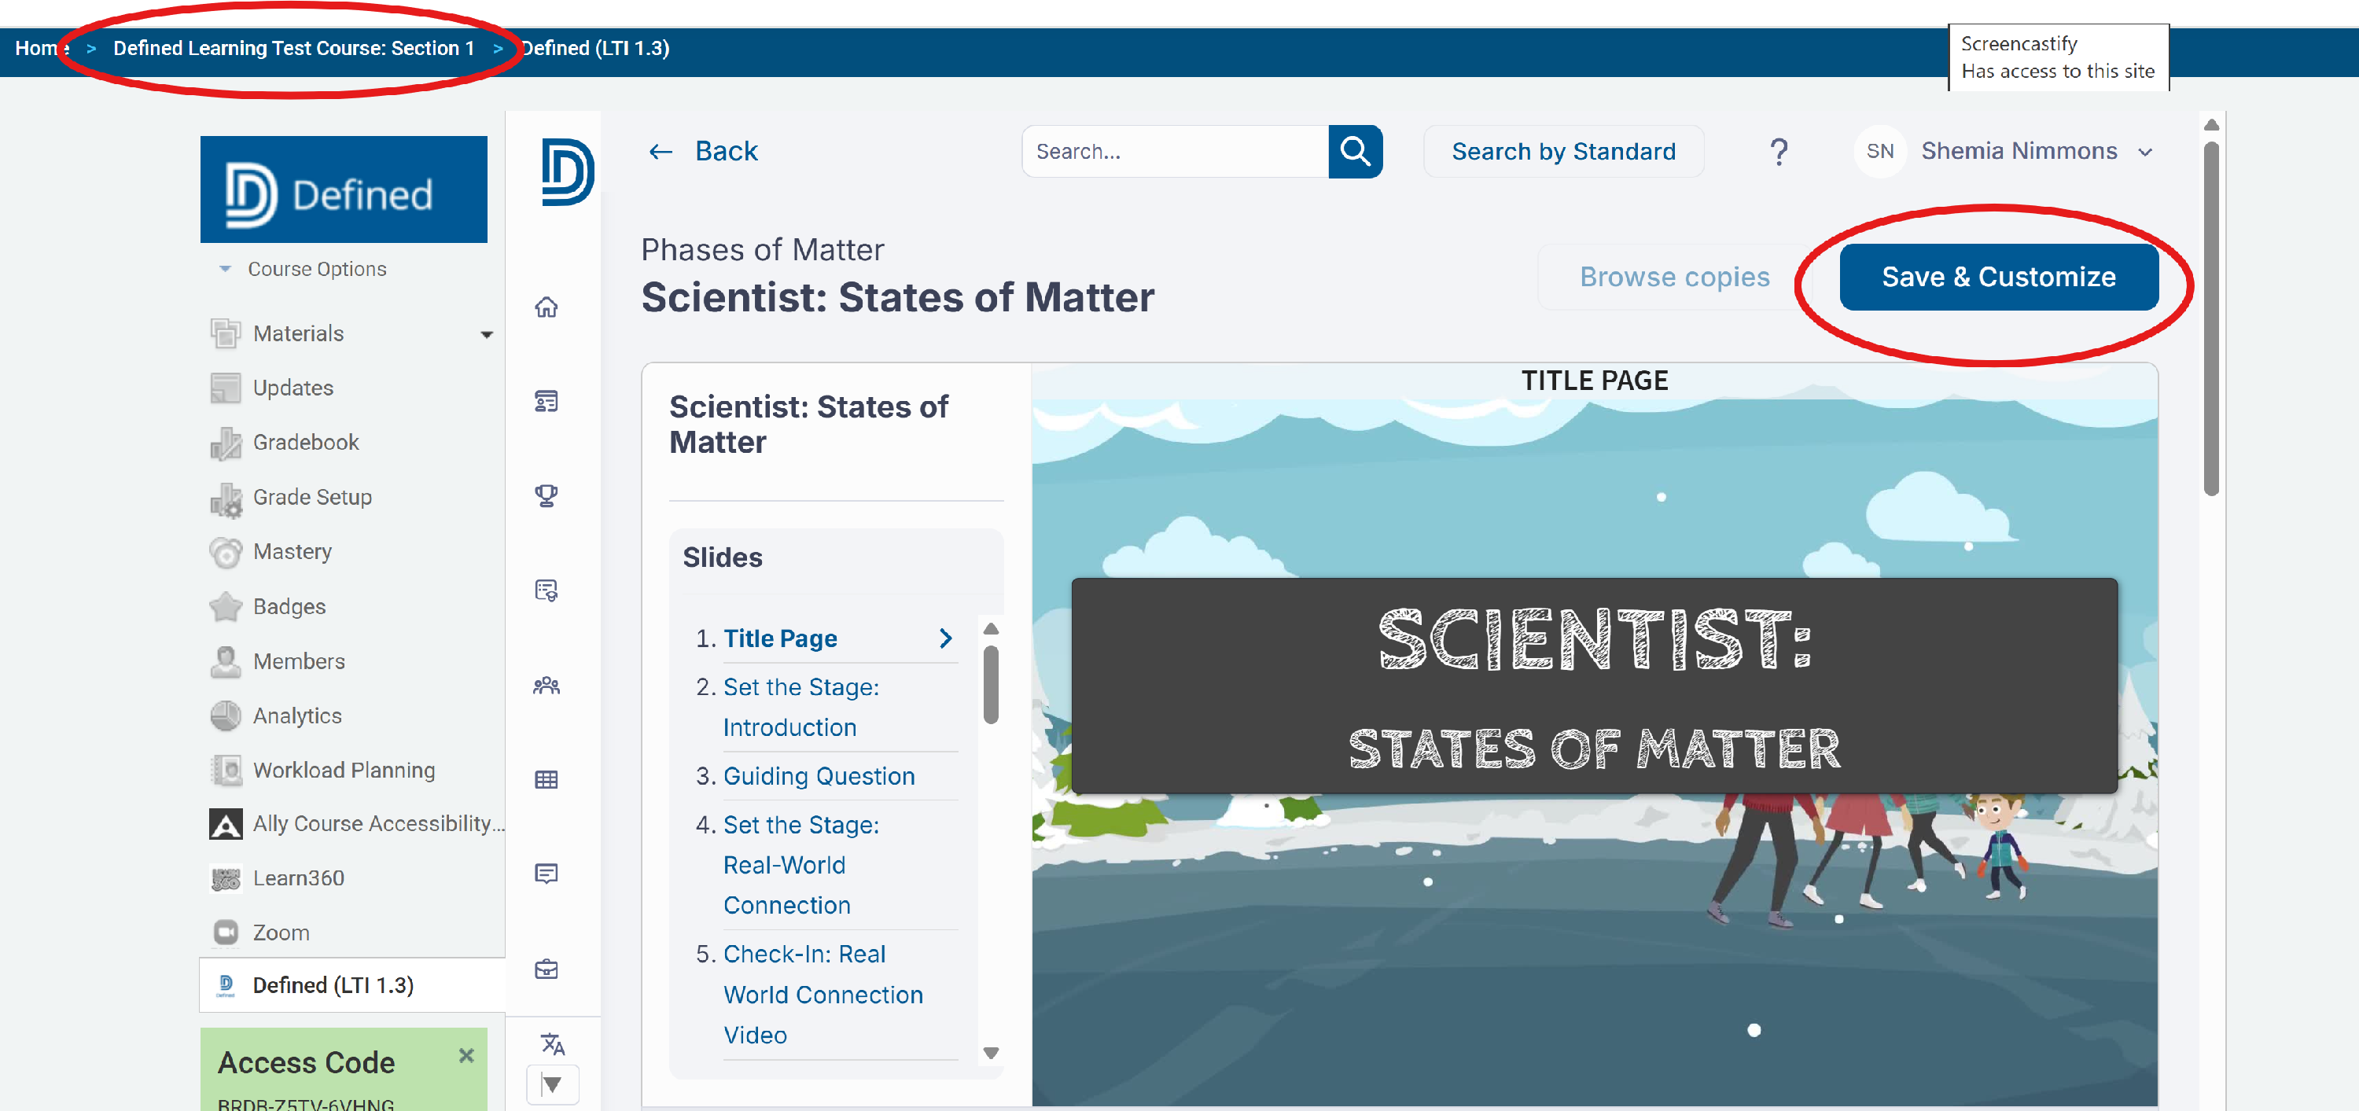Open Badges in course menu
The height and width of the screenshot is (1111, 2359).
coord(289,606)
